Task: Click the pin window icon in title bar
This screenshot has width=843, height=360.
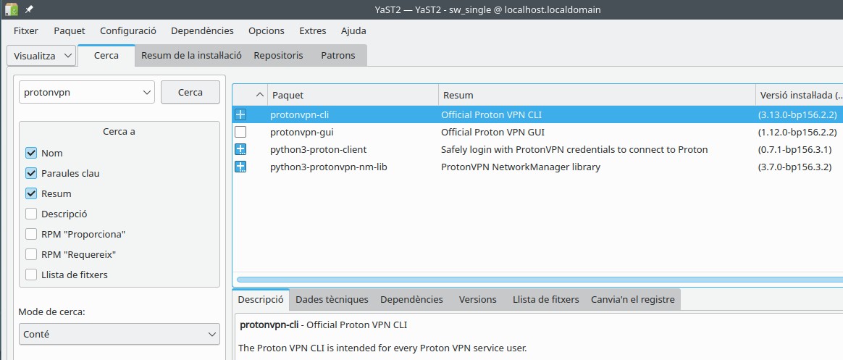Action: [x=29, y=9]
